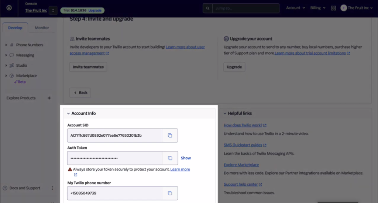Click the Messaging chat bubble icon

click(11, 55)
